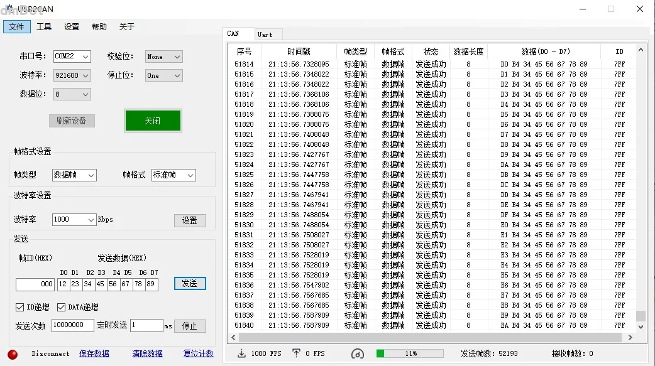Open the 文件 menu
Screen dimensions: 655x366
coord(16,27)
